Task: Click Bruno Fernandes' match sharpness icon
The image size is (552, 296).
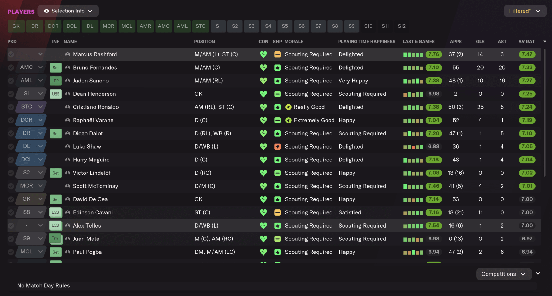Action: click(x=277, y=68)
